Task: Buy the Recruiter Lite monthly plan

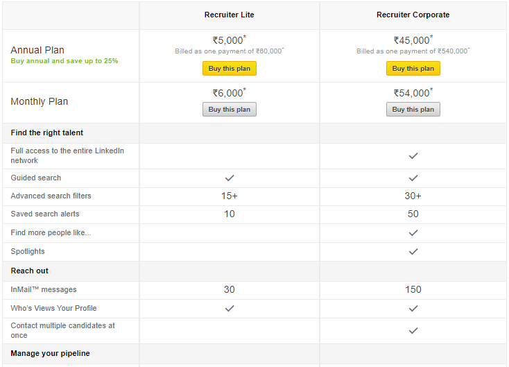Action: pos(229,110)
